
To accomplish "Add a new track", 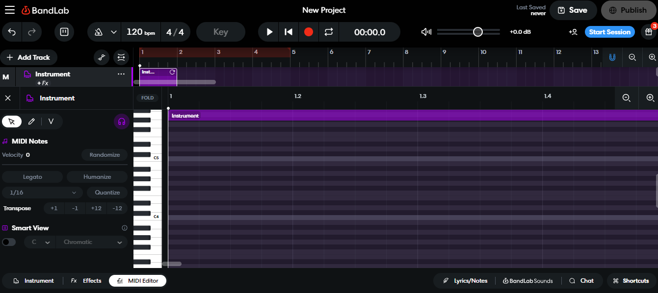I will [x=28, y=57].
